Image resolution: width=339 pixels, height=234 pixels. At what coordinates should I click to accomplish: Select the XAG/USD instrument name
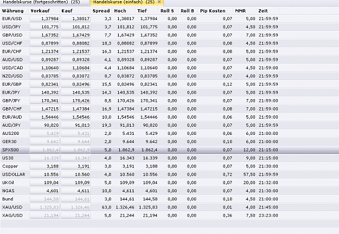pos(12,216)
